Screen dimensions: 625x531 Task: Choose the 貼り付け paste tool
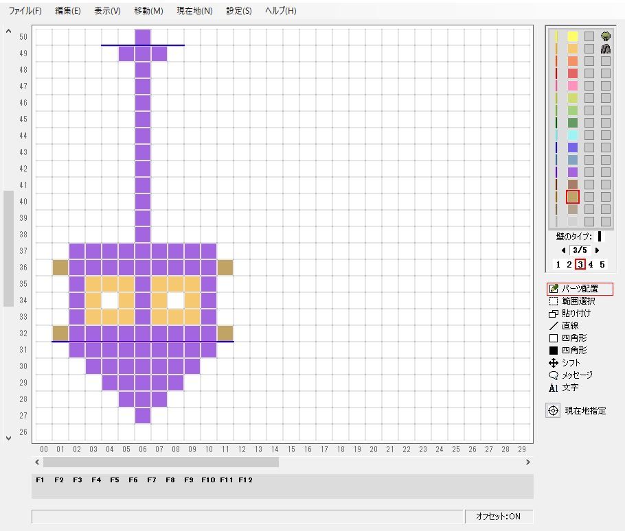tap(570, 314)
